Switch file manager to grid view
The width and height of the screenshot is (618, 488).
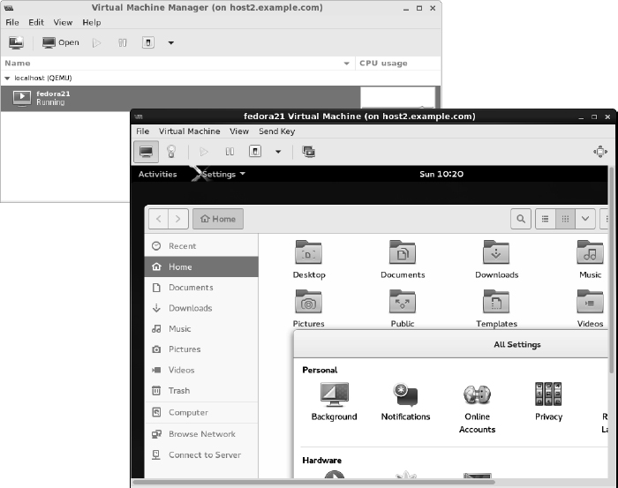tap(565, 219)
